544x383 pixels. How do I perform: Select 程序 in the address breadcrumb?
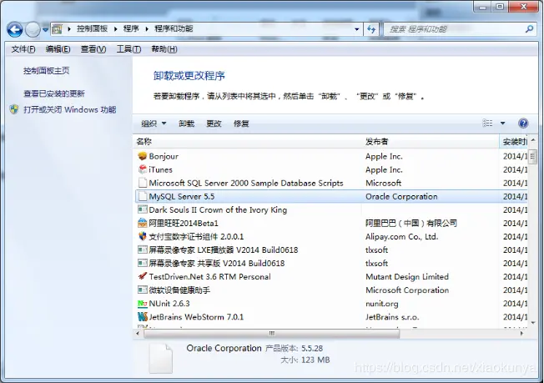tap(131, 29)
